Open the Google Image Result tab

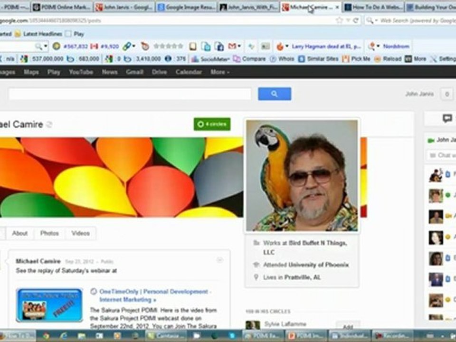point(187,7)
